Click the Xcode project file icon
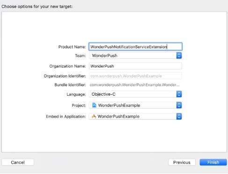Image resolution: width=228 pixels, height=174 pixels. pyautogui.click(x=94, y=105)
